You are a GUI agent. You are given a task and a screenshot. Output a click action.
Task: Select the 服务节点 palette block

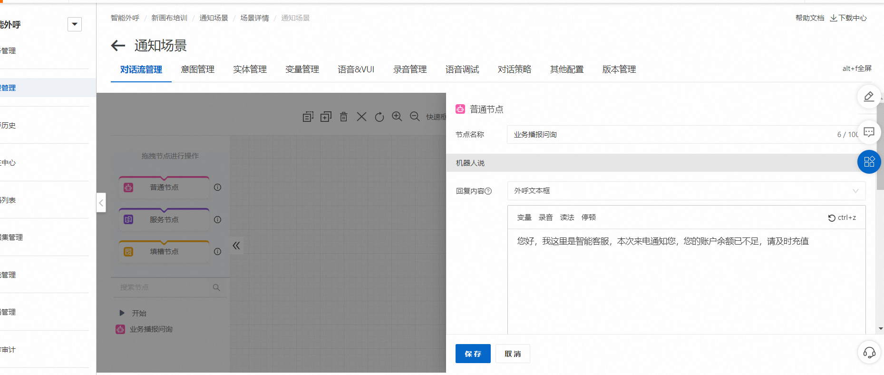164,219
